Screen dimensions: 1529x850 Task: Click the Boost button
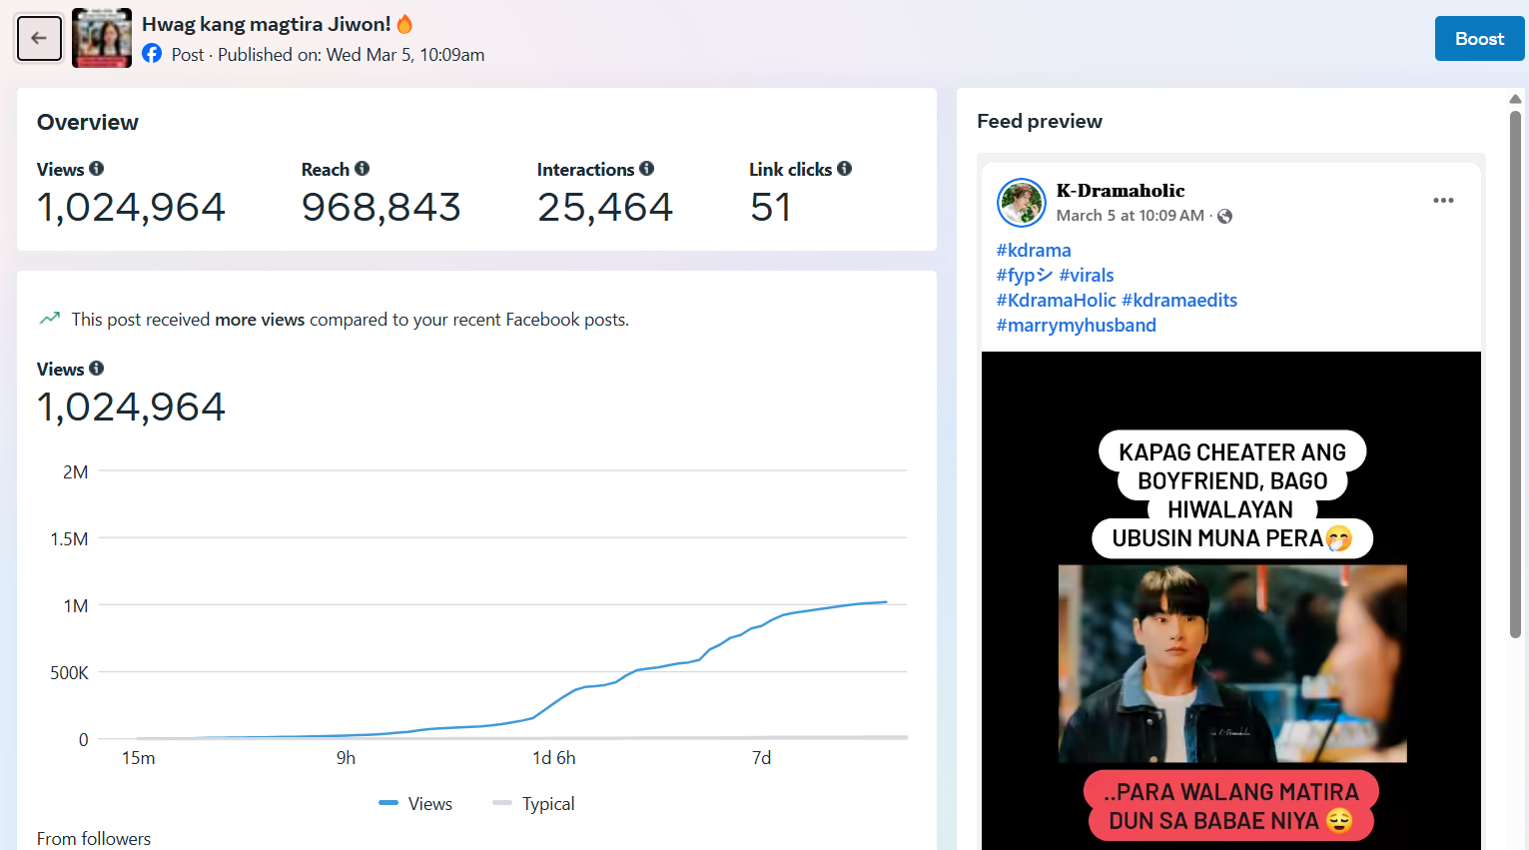(x=1479, y=39)
